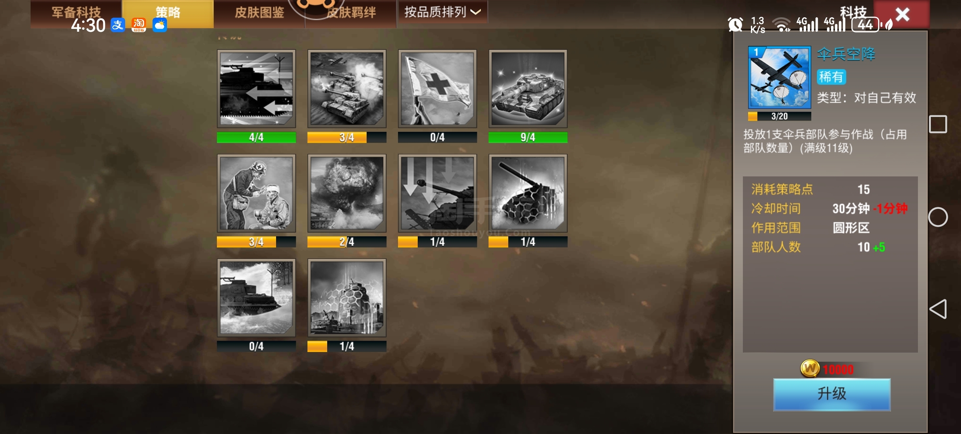
Task: Select the snowy tank 0/4 strategy card
Action: 256,298
